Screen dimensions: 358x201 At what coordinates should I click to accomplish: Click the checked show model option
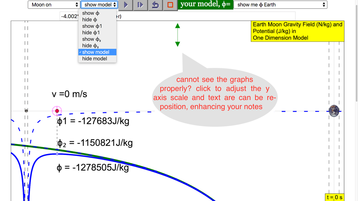96,52
